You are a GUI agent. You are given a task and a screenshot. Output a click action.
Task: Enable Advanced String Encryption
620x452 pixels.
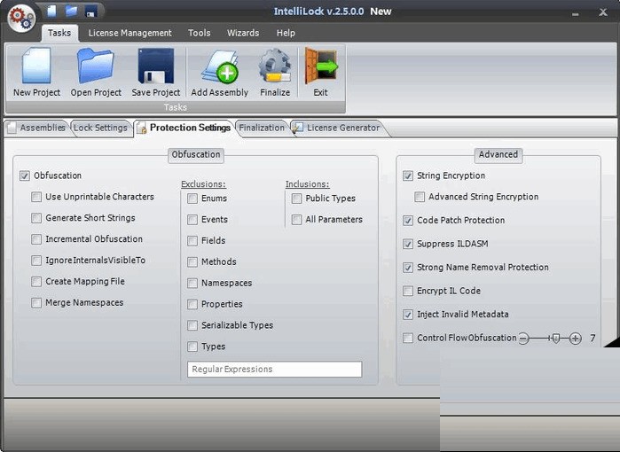click(420, 197)
